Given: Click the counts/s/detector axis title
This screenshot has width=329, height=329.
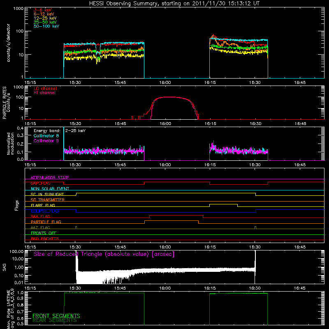Looking at the screenshot, I should tap(8, 43).
